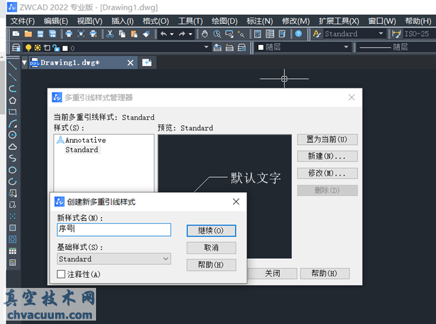Click the Table tool icon in the draw toolbar

click(x=12, y=251)
